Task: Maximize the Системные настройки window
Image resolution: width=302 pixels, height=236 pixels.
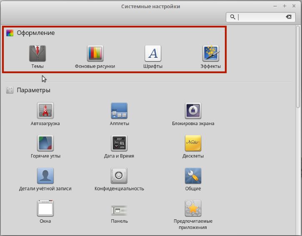Action: [x=285, y=6]
